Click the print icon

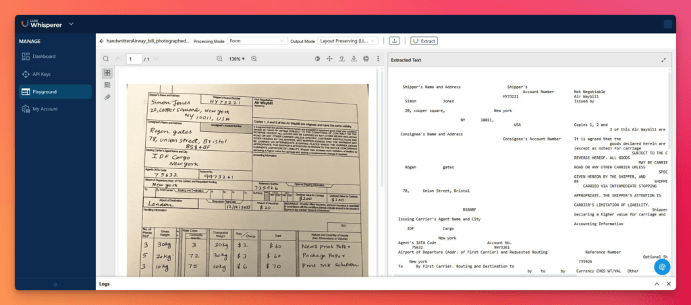tap(366, 59)
